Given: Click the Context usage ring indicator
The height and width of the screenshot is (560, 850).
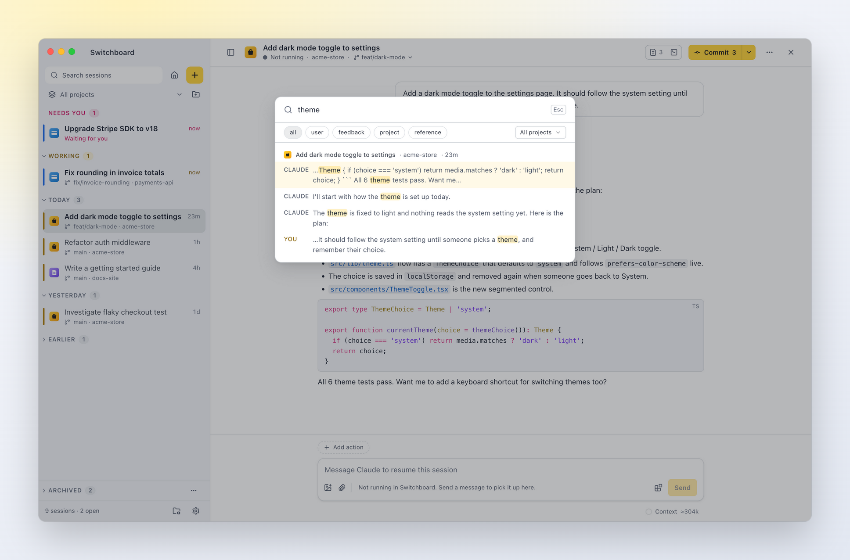Looking at the screenshot, I should pyautogui.click(x=648, y=512).
